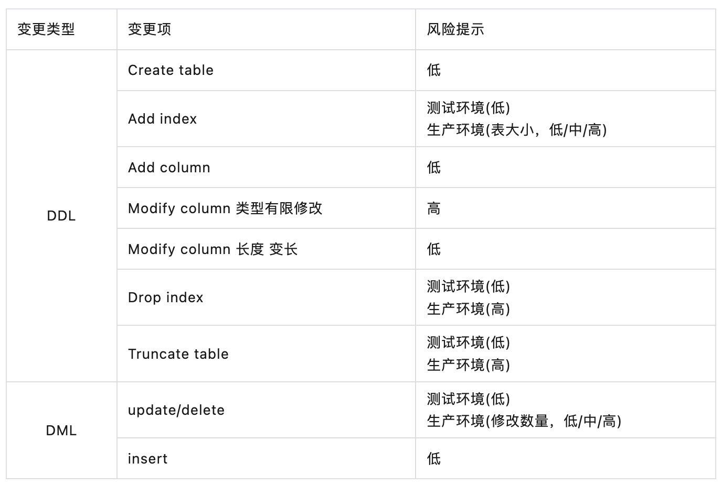Image resolution: width=722 pixels, height=485 pixels.
Task: Click the 生产环境(修改数量,低/中/高) risk text
Action: coord(524,421)
